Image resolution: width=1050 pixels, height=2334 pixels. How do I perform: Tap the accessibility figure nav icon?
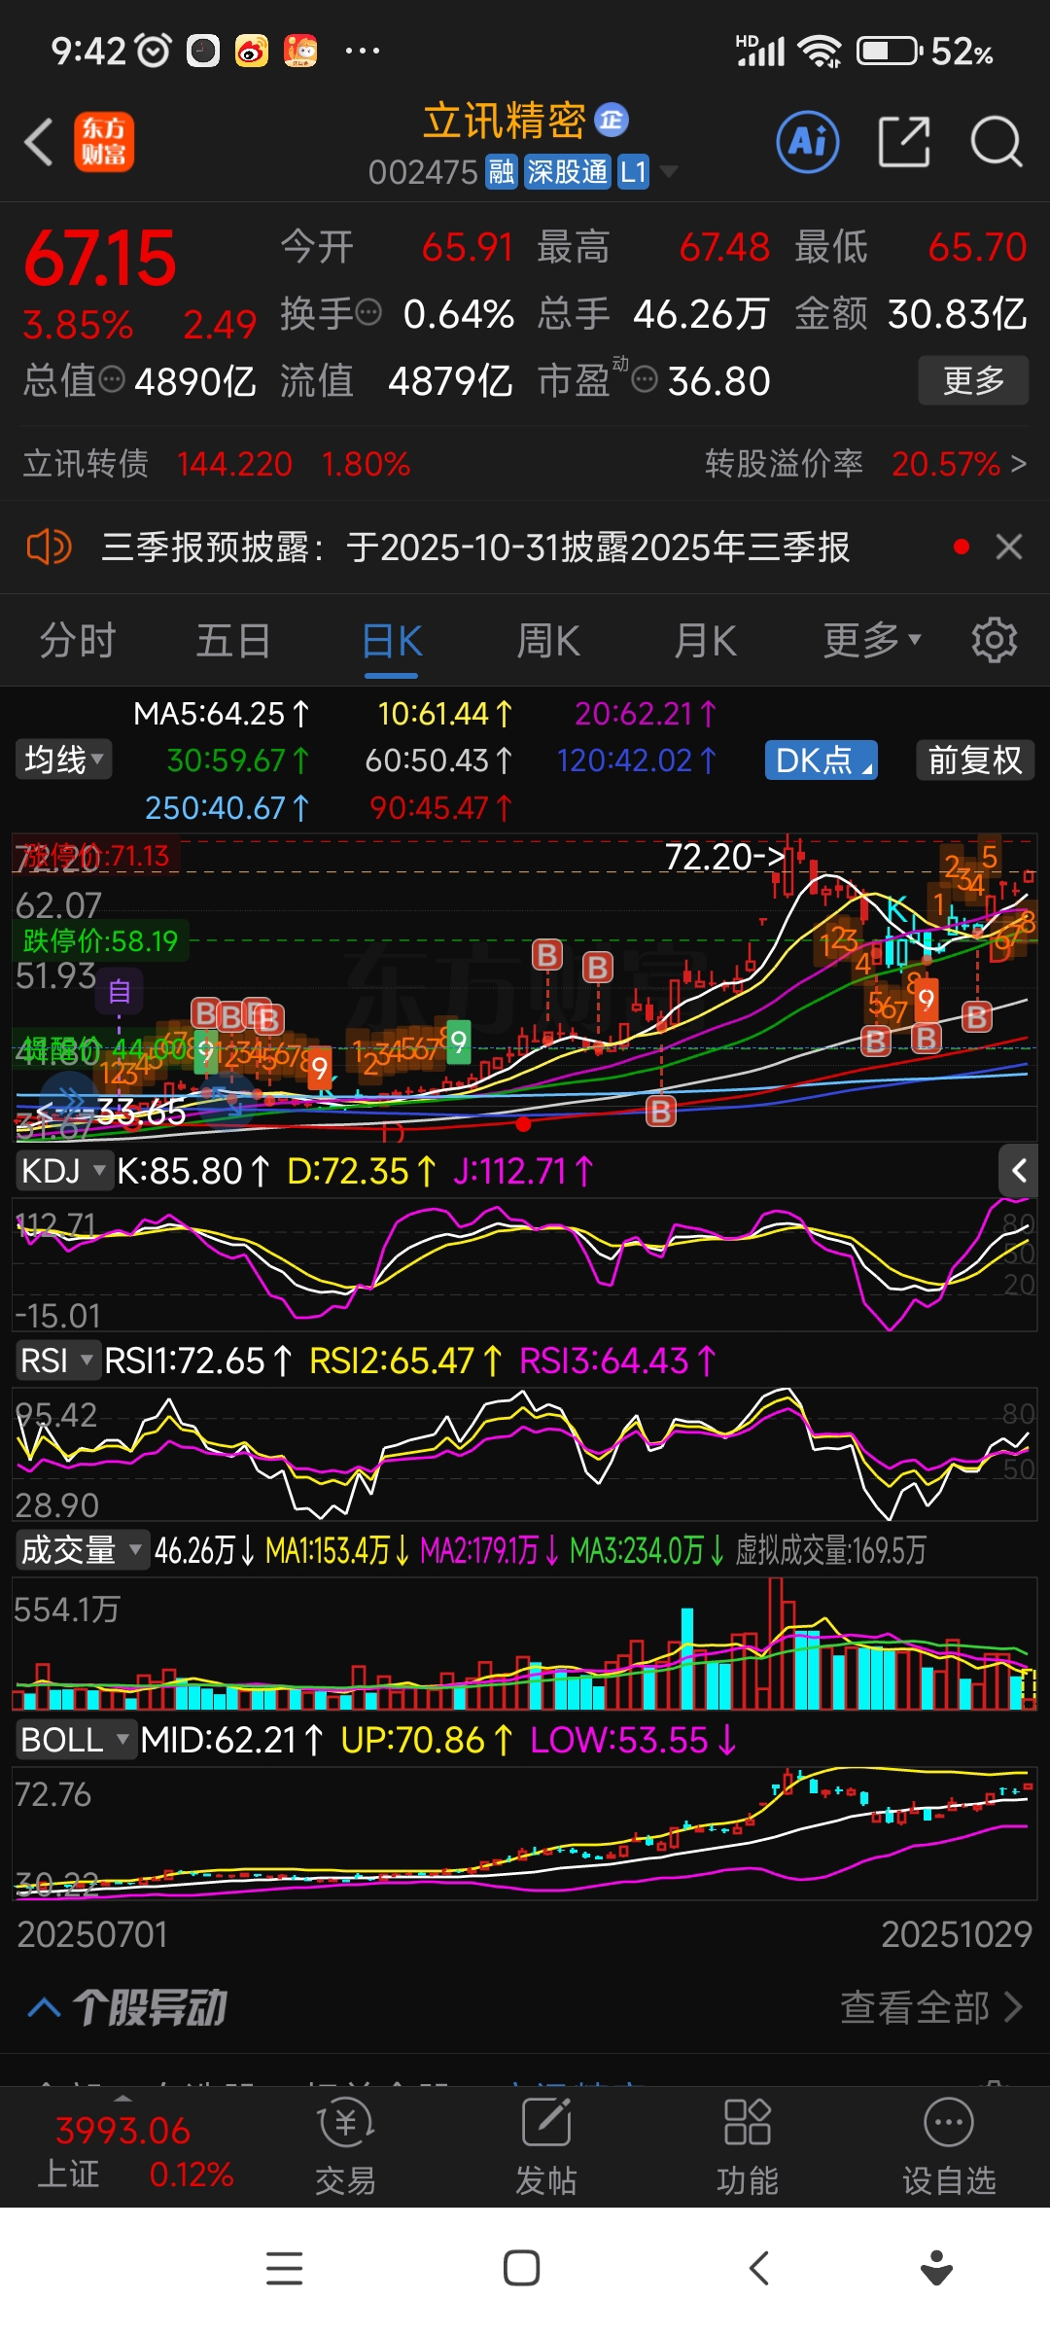pyautogui.click(x=936, y=2268)
